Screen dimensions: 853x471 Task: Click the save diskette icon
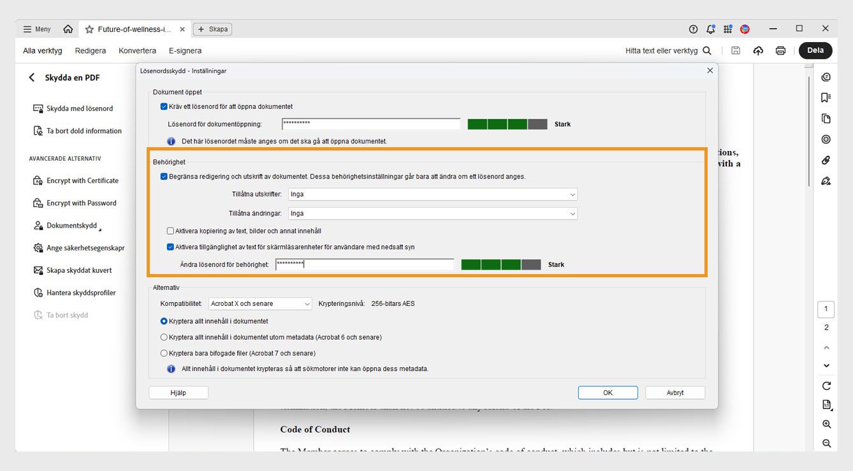coord(736,50)
